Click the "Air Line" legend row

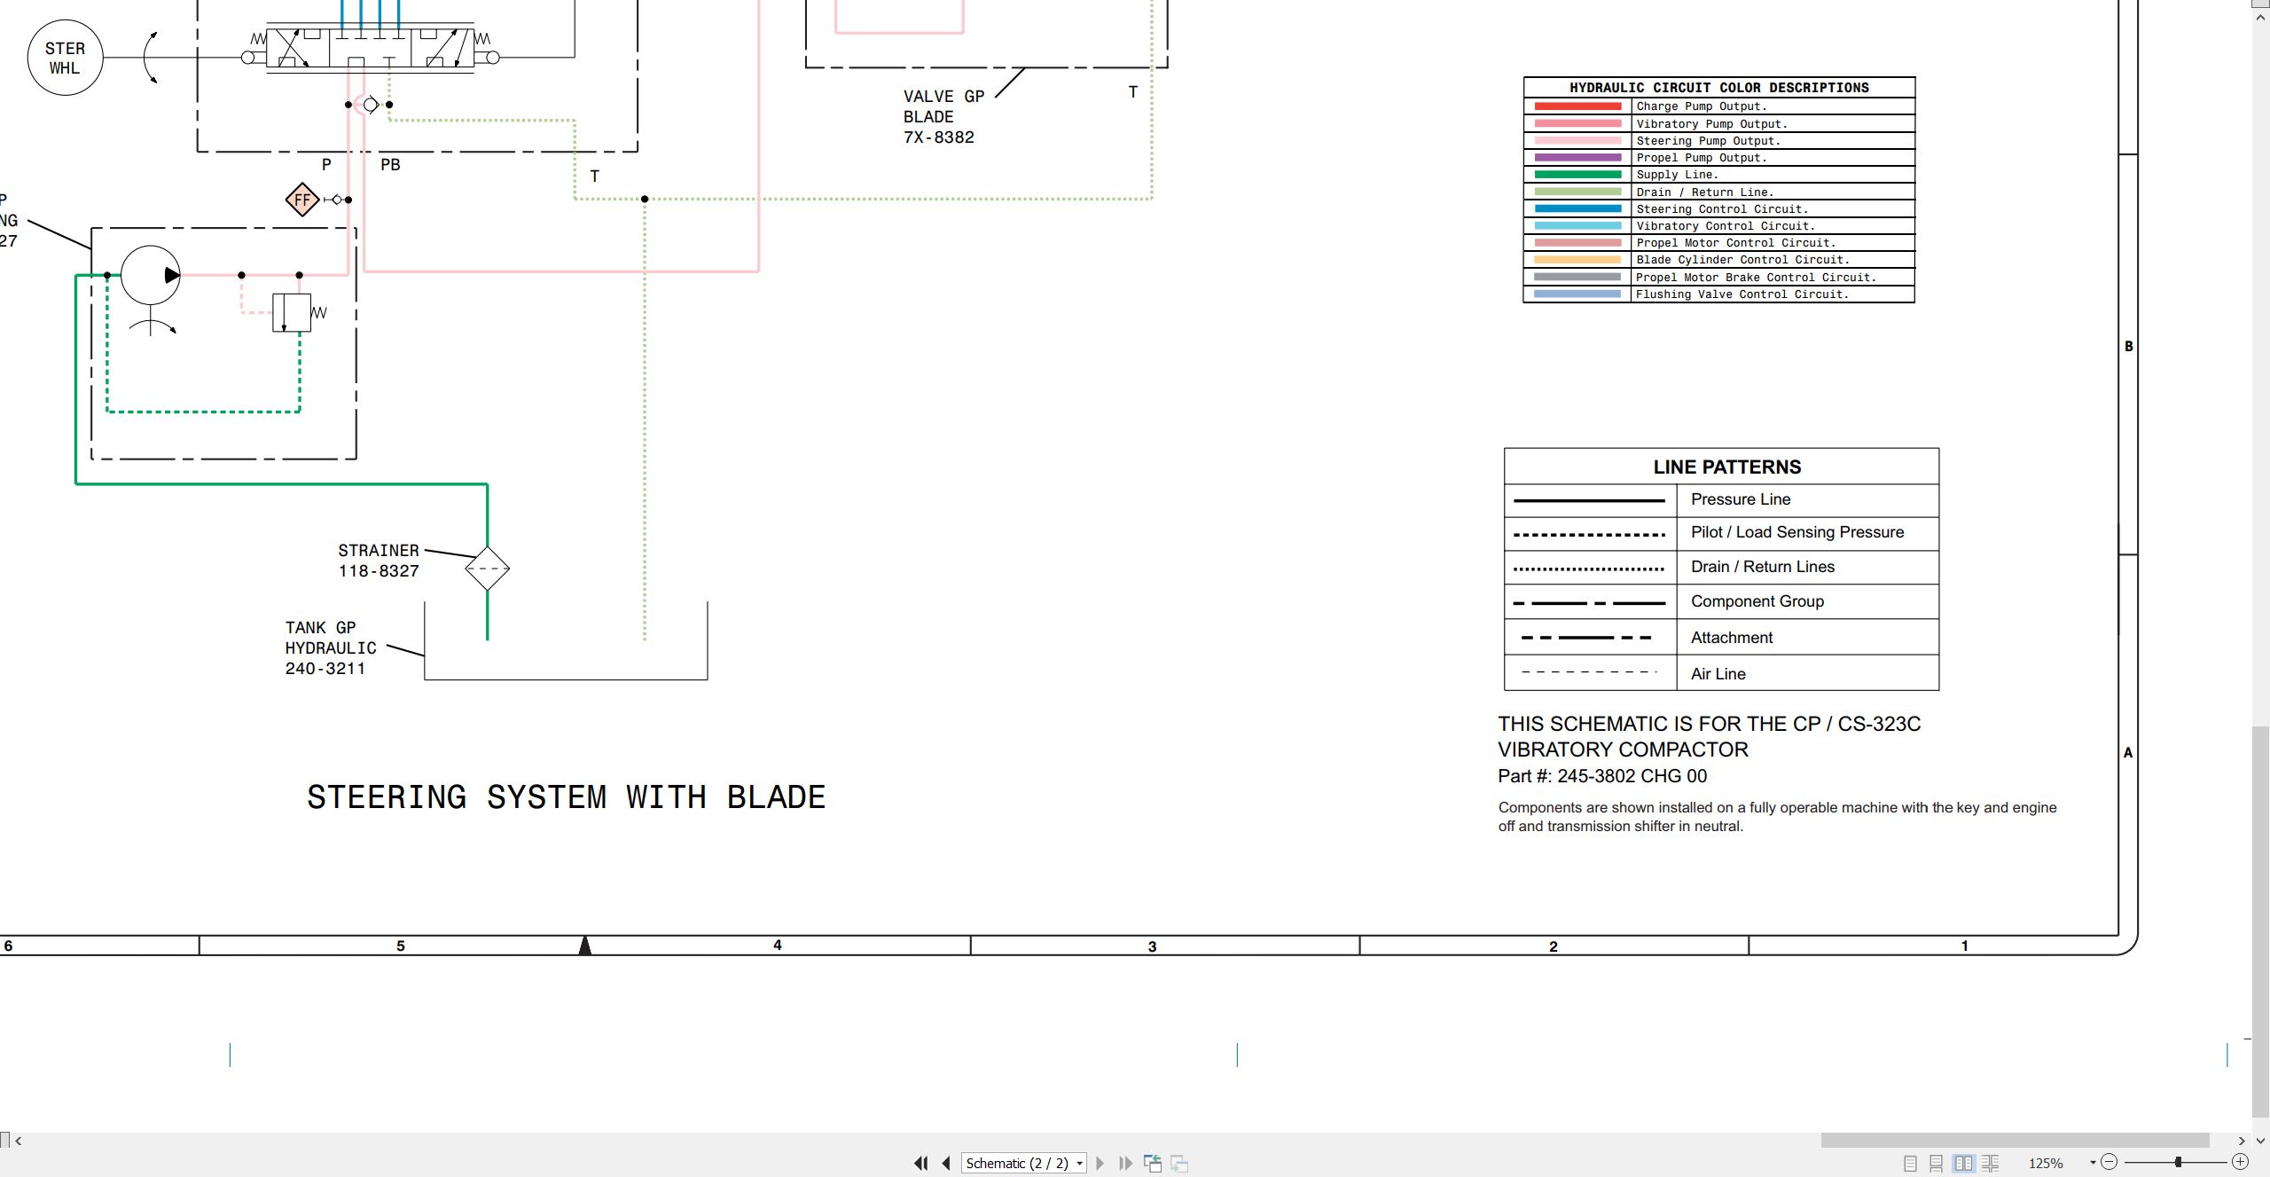(x=1721, y=673)
